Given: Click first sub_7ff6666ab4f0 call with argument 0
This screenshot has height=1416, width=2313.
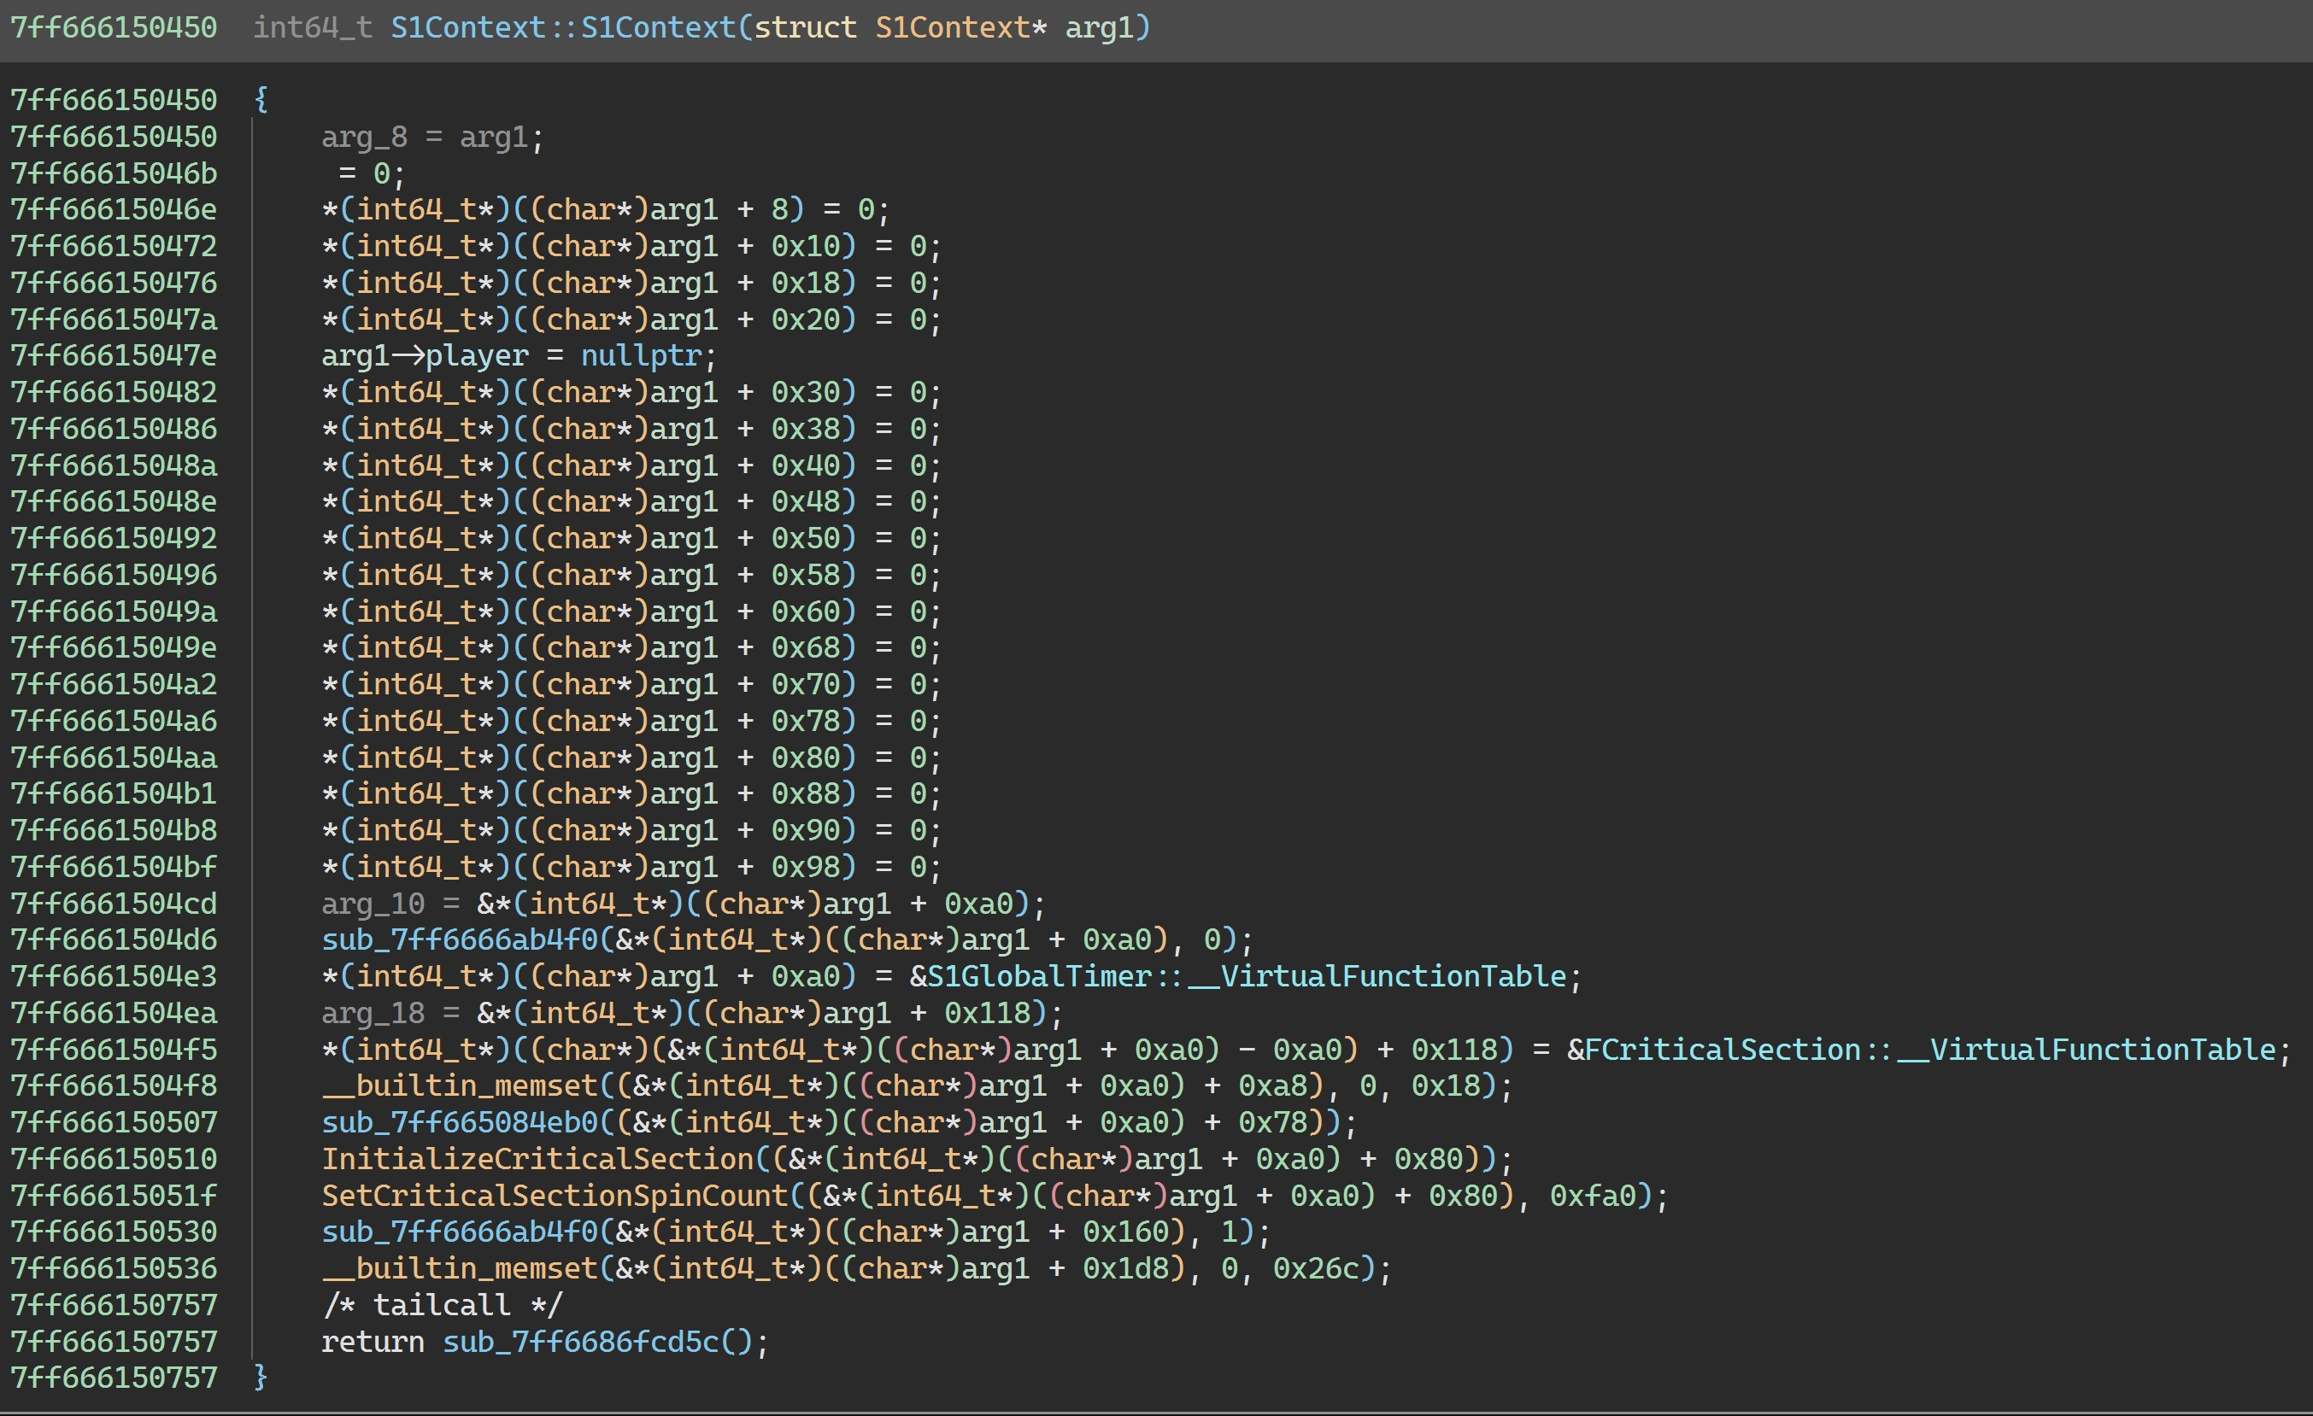Looking at the screenshot, I should click(x=459, y=940).
